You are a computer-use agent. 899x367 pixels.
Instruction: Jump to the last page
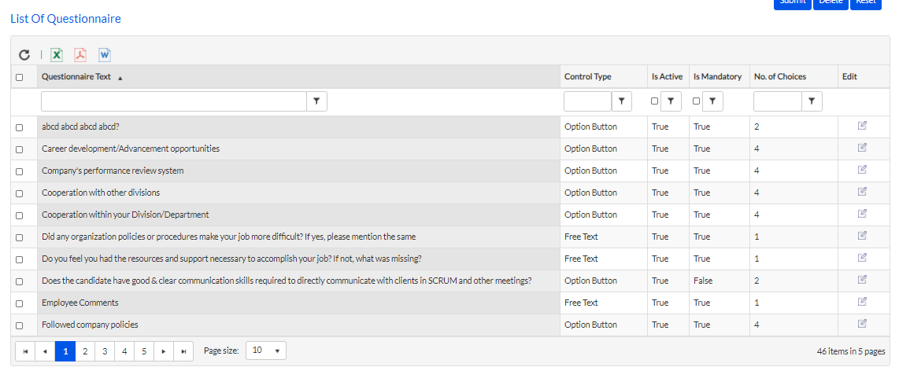(183, 351)
